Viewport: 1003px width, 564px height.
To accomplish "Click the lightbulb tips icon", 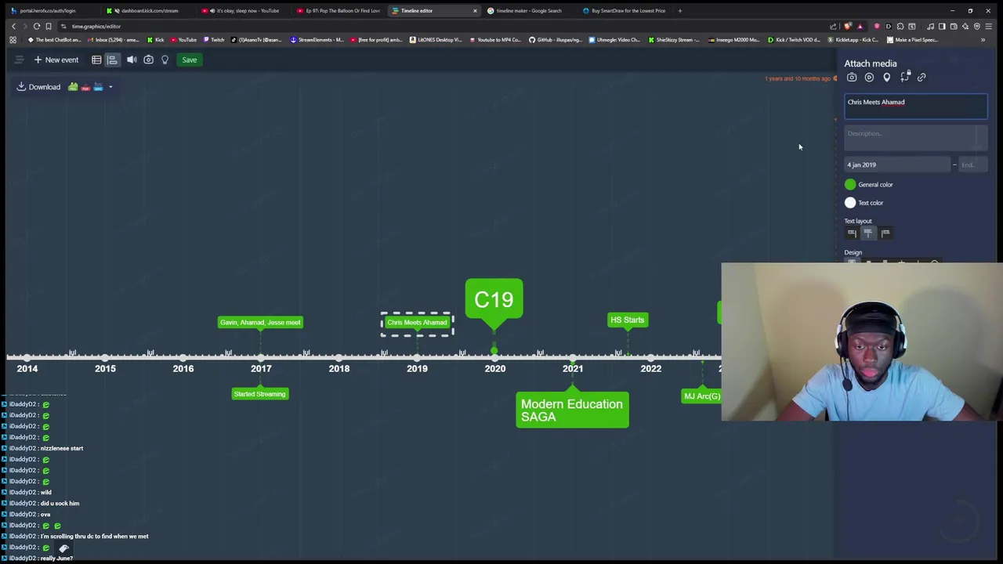I will (165, 60).
